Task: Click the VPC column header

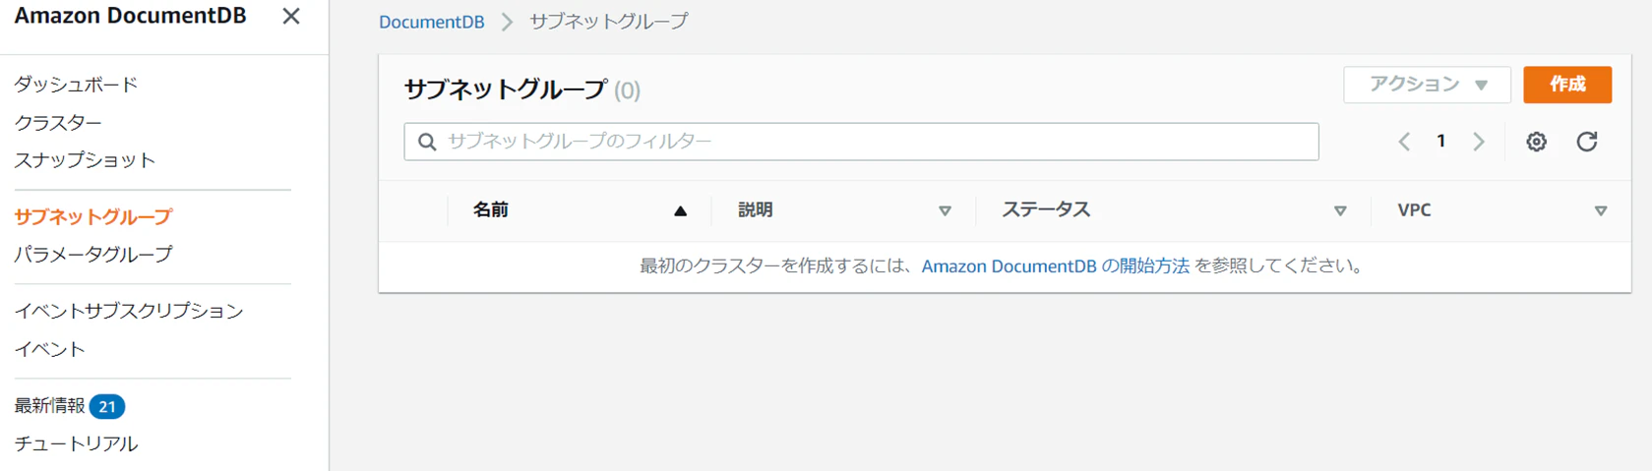Action: (1414, 210)
